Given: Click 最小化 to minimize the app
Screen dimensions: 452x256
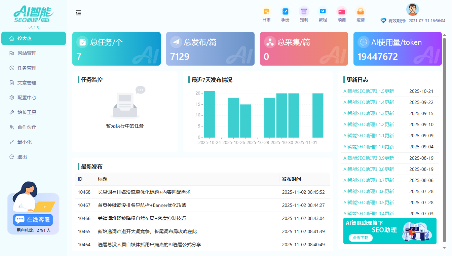Looking at the screenshot, I should tap(25, 142).
